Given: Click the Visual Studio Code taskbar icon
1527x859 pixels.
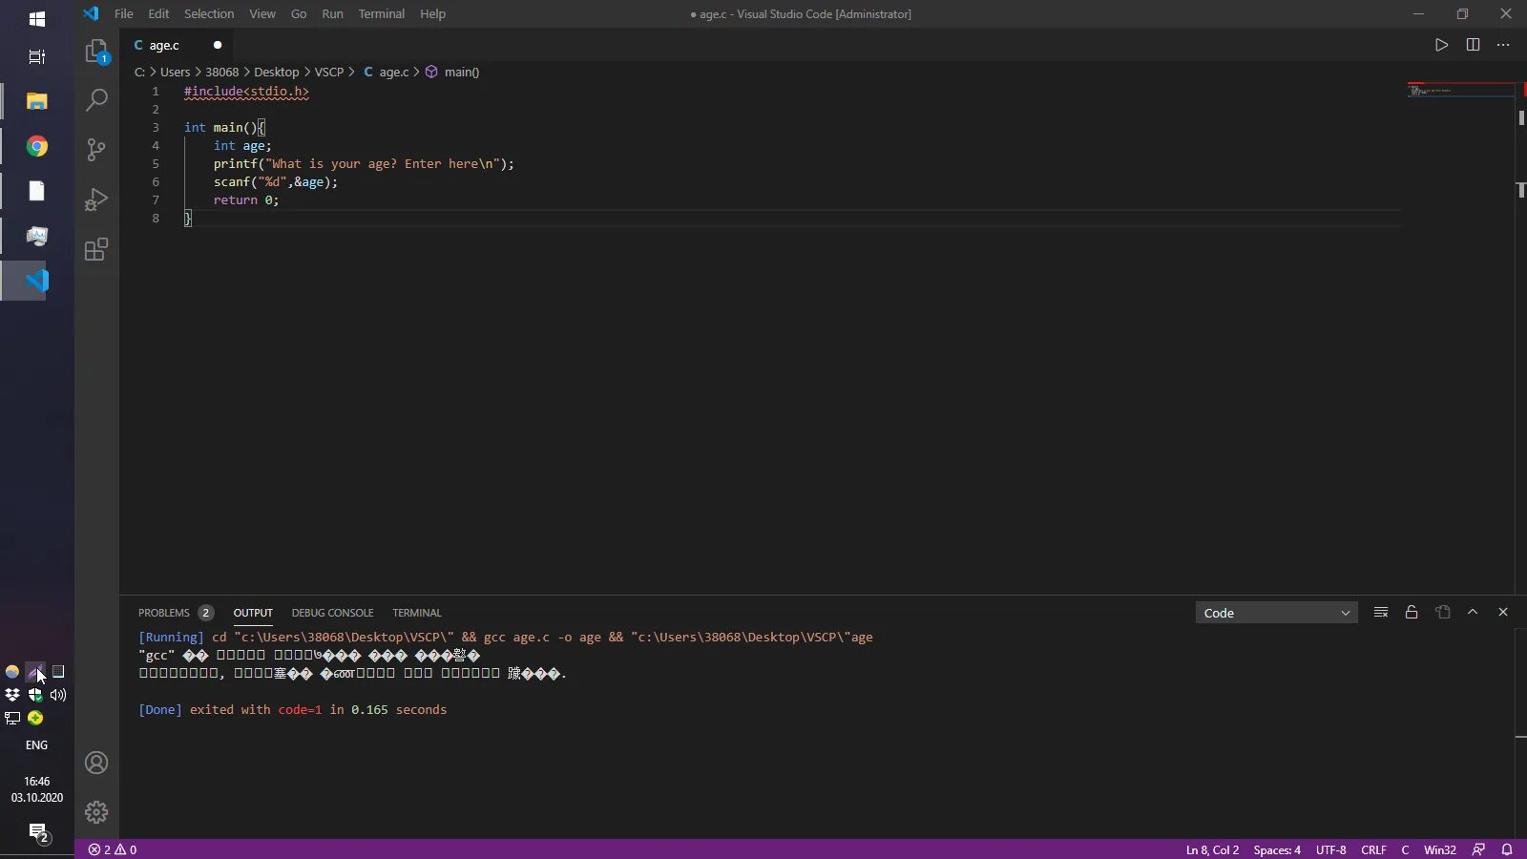Looking at the screenshot, I should point(37,281).
